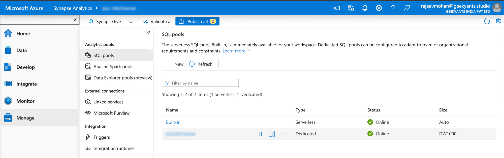Image resolution: width=504 pixels, height=158 pixels.
Task: Open the help question mark icon
Action: (393, 8)
